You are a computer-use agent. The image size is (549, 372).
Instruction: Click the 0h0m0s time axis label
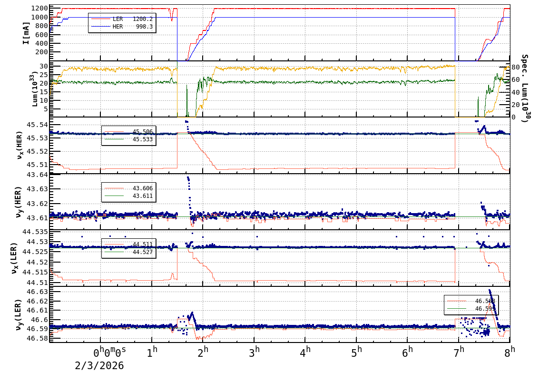109,352
